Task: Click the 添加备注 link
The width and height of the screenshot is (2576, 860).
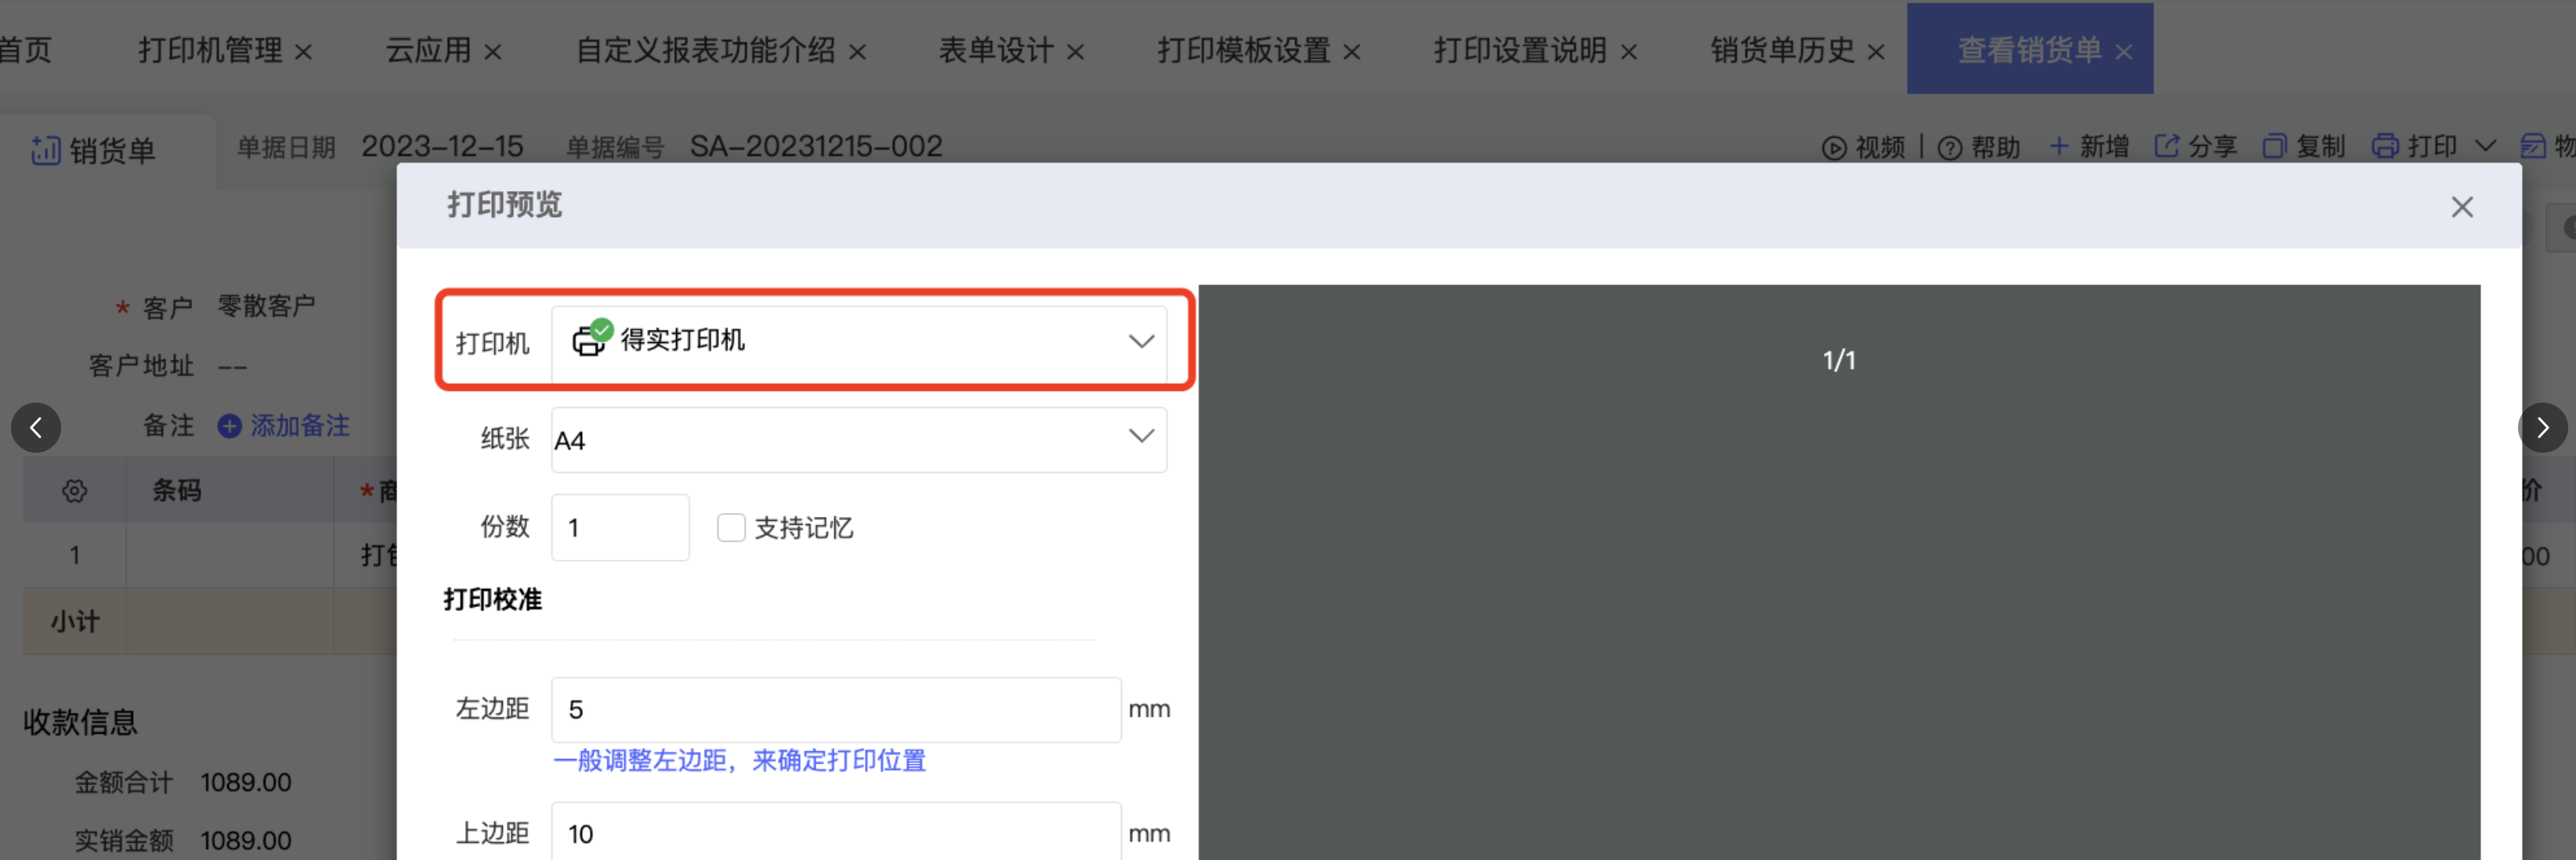Action: click(300, 426)
